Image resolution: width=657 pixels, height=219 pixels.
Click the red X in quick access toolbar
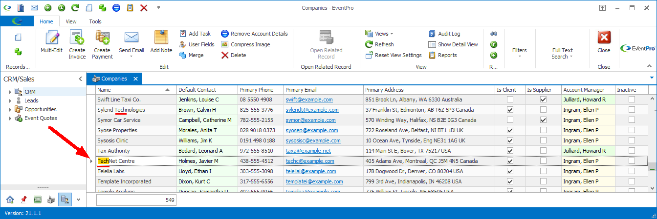[x=144, y=8]
